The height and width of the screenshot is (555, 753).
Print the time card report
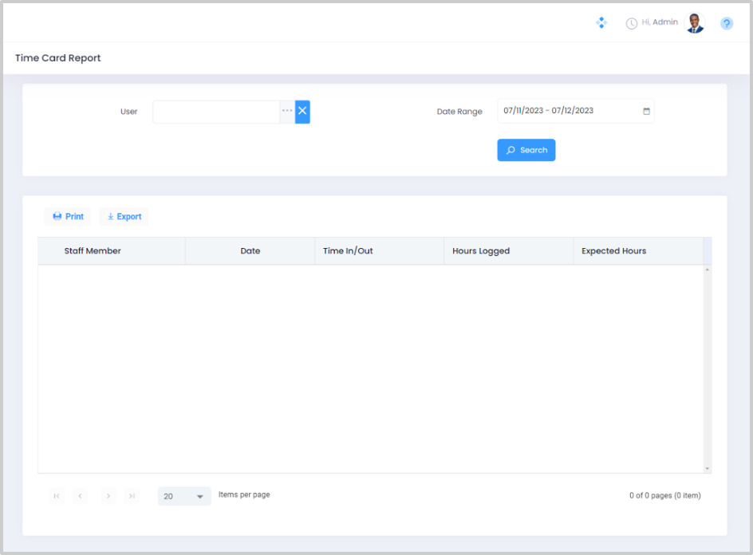68,216
